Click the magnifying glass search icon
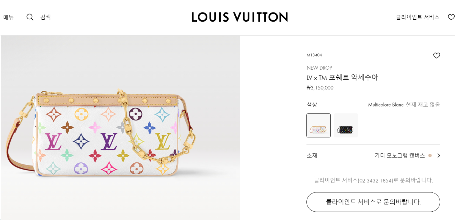The width and height of the screenshot is (455, 220). pyautogui.click(x=30, y=17)
